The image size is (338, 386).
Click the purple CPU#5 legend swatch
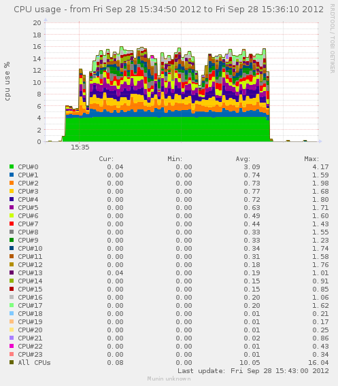12,207
